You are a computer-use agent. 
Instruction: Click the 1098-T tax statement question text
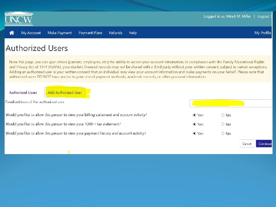[x=63, y=124]
